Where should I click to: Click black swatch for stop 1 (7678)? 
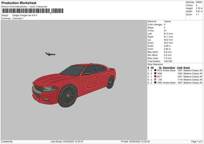(155, 70)
